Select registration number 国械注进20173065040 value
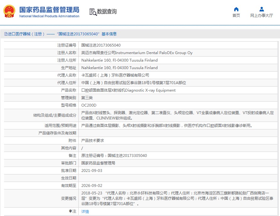280x216 pixels. coord(101,45)
